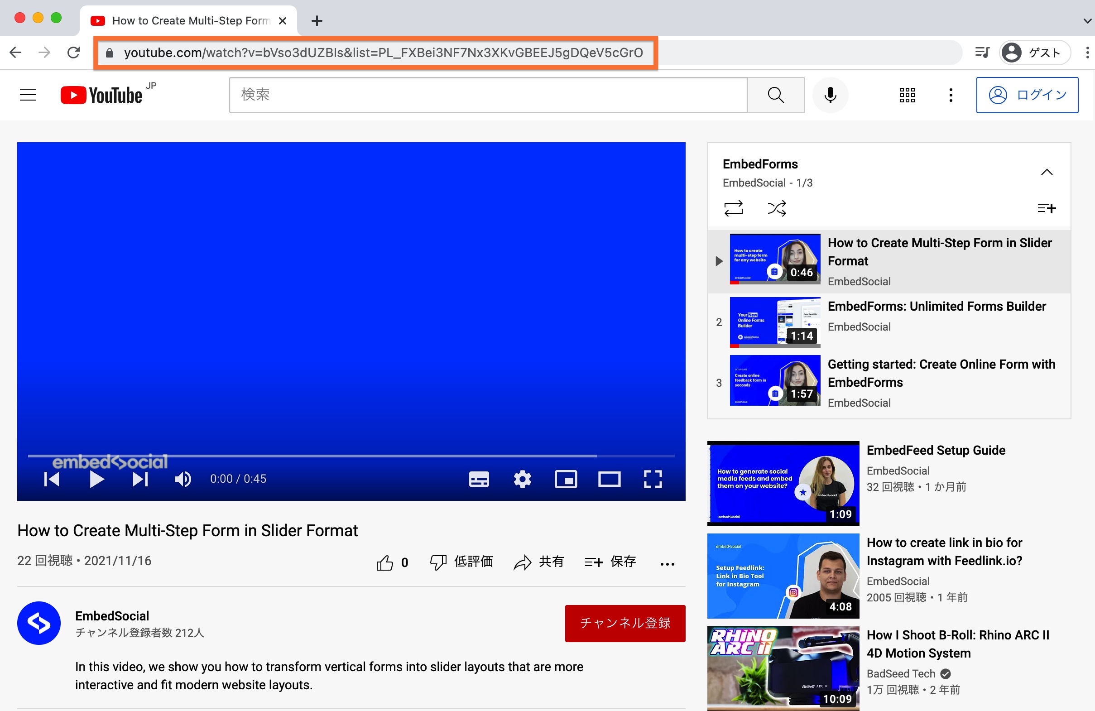The width and height of the screenshot is (1095, 711).
Task: Share the video via 共有
Action: (x=539, y=562)
